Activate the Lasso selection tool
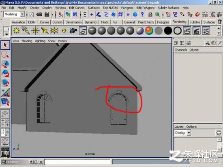Screen dimensions: 223x167 point(5,55)
